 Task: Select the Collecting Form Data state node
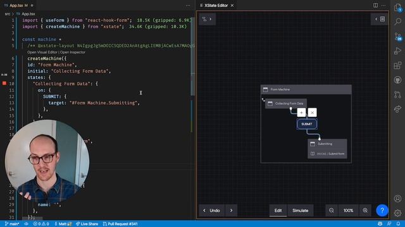286,103
